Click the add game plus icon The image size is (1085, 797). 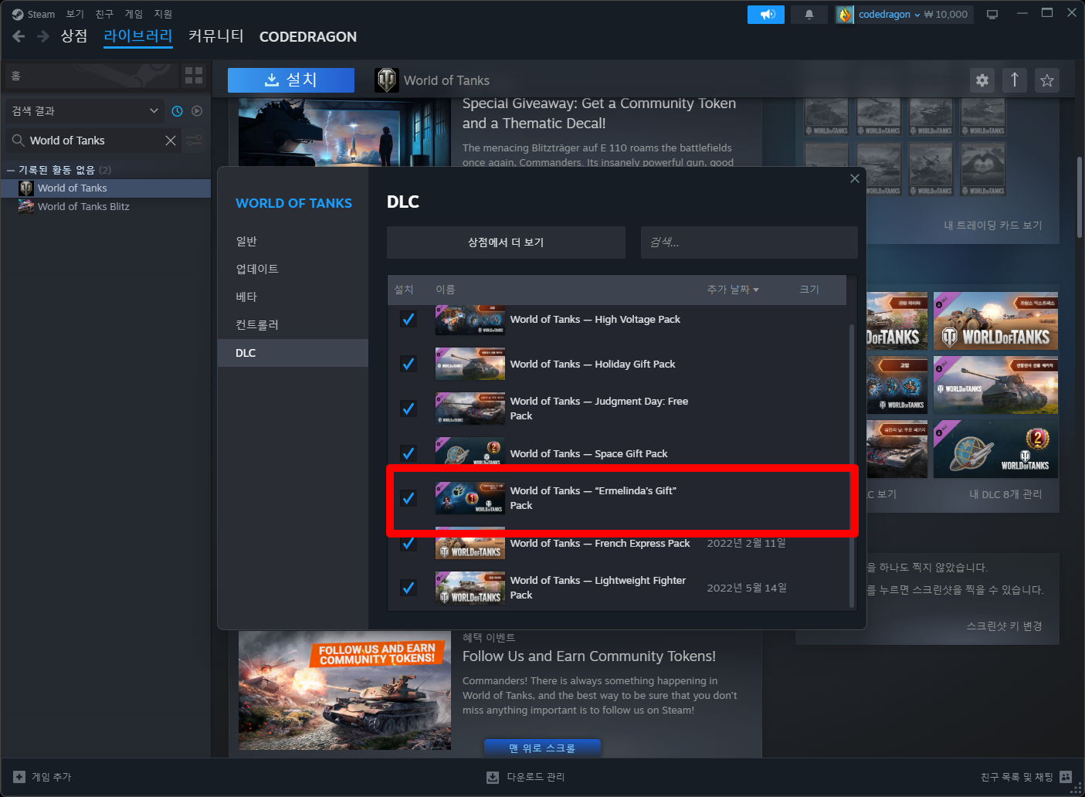coord(19,777)
